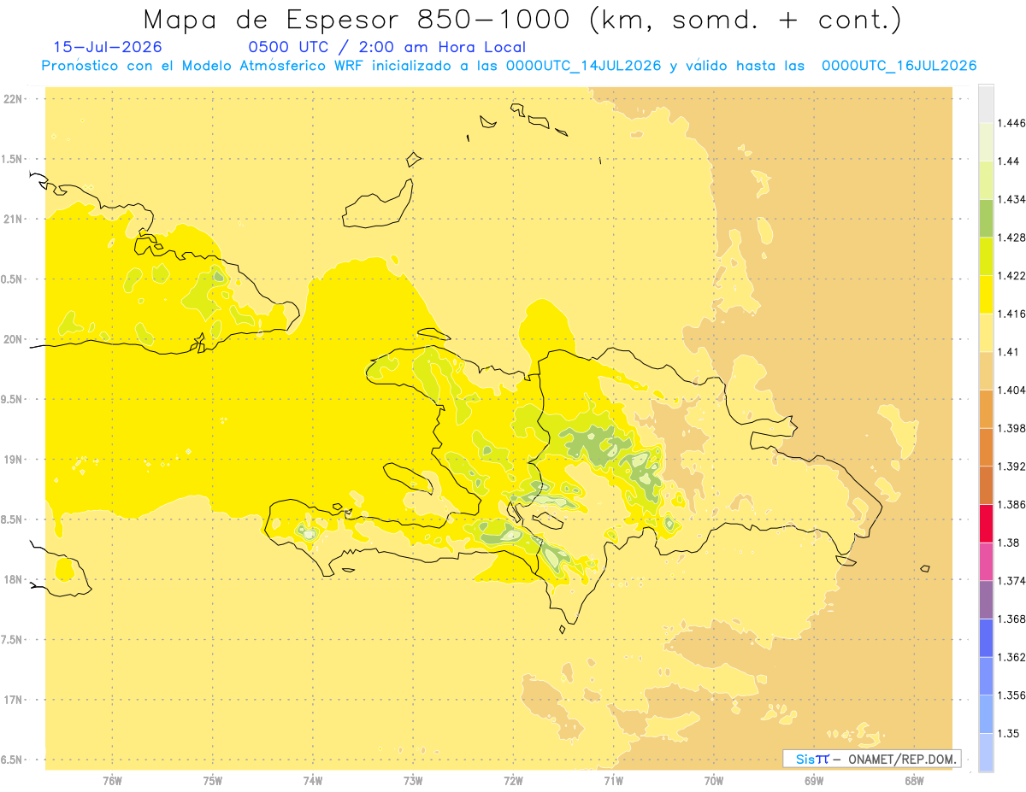
Task: Click the latitude label '19N'
Action: 15,460
